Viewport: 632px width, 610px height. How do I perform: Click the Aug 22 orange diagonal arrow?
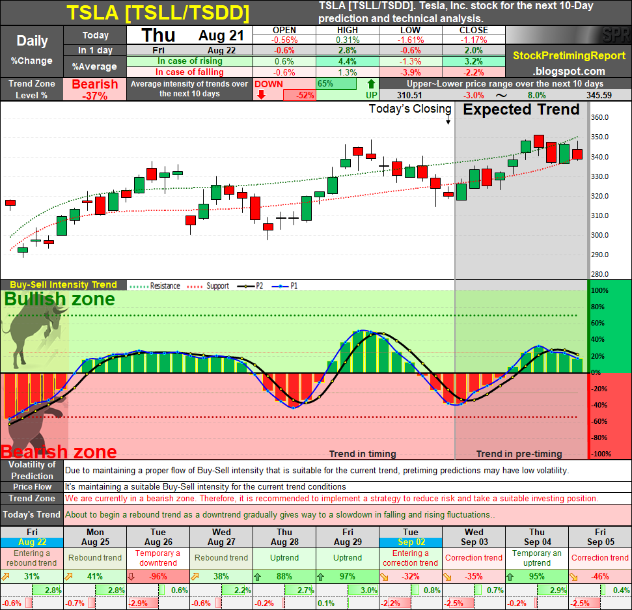click(6, 577)
